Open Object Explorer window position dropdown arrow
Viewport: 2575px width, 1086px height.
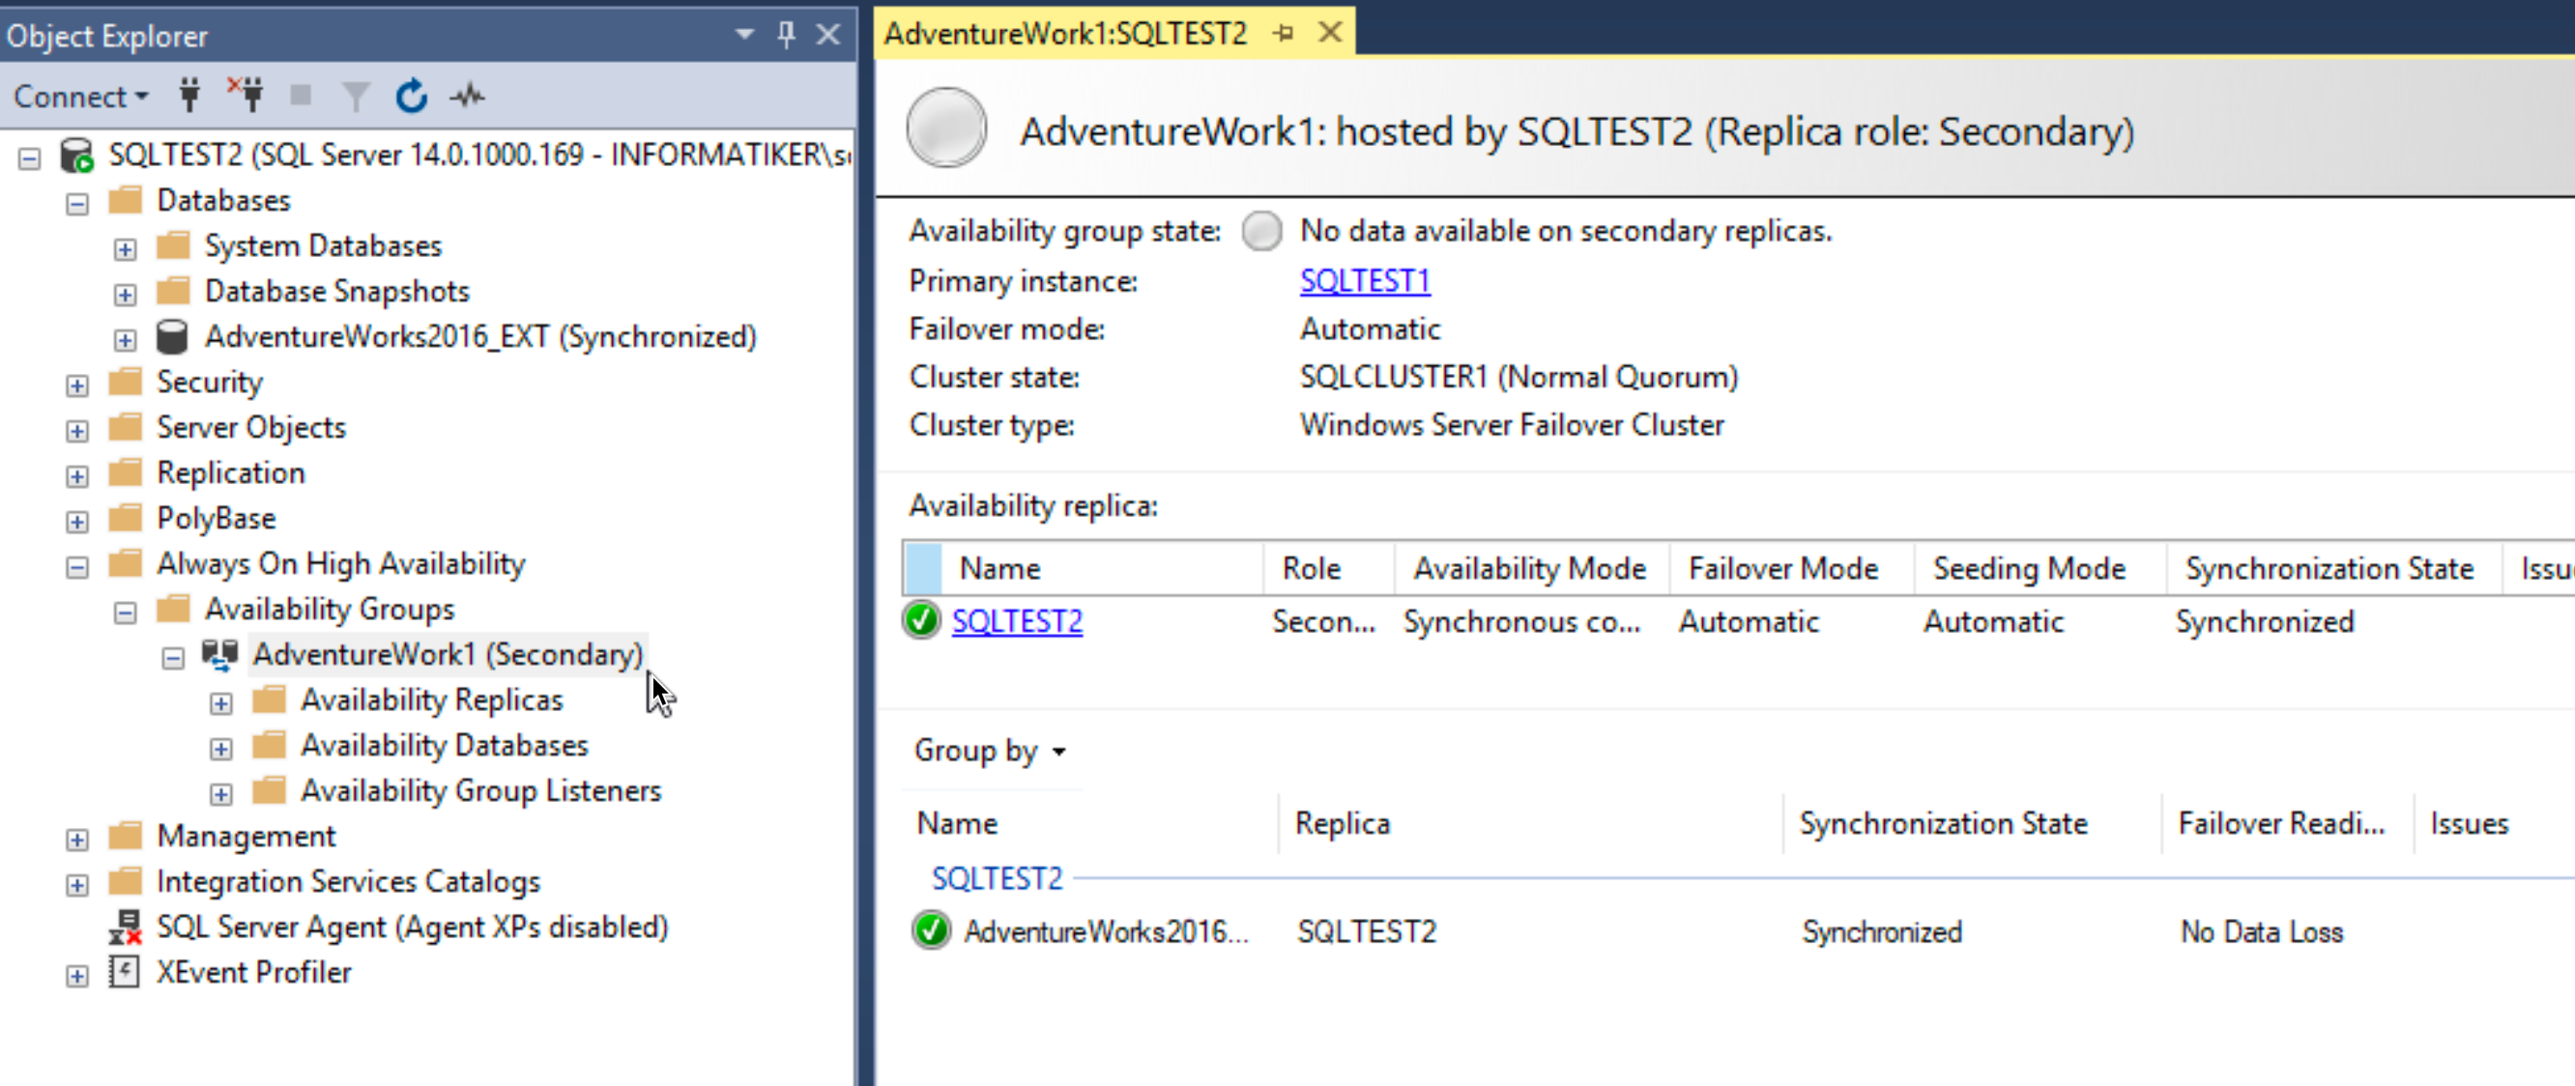pyautogui.click(x=743, y=34)
